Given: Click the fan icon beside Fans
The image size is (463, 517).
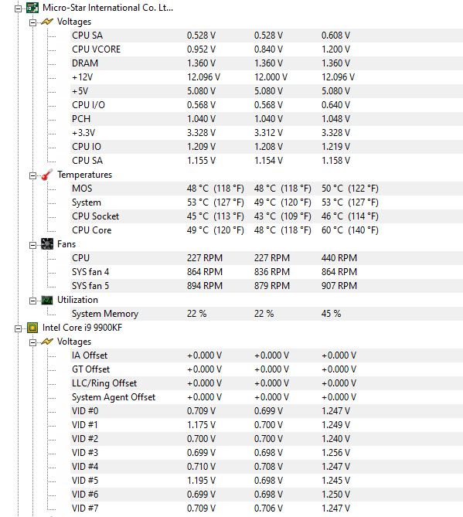Looking at the screenshot, I should click(x=47, y=244).
